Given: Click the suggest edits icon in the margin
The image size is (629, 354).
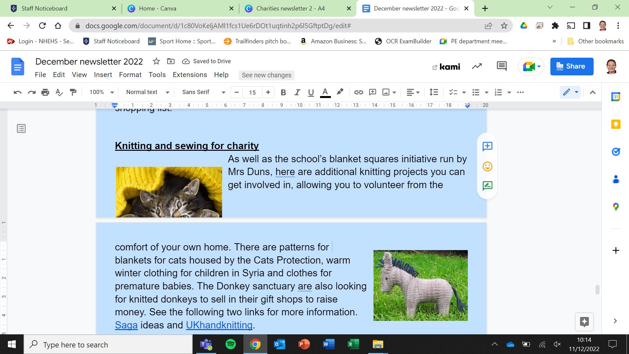Looking at the screenshot, I should 487,186.
